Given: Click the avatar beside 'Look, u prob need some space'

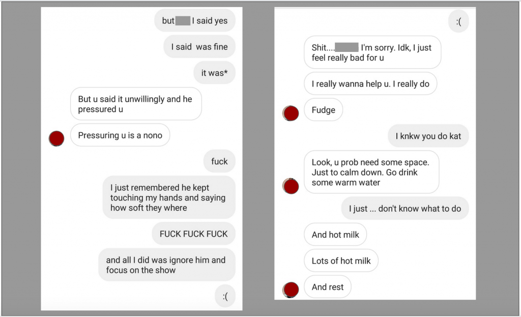Looking at the screenshot, I should click(x=291, y=186).
